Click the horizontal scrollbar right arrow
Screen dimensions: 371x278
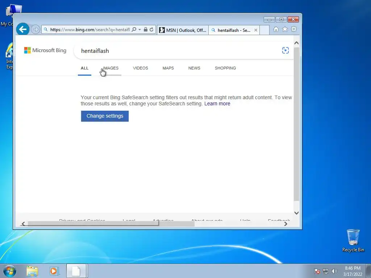[x=285, y=224]
